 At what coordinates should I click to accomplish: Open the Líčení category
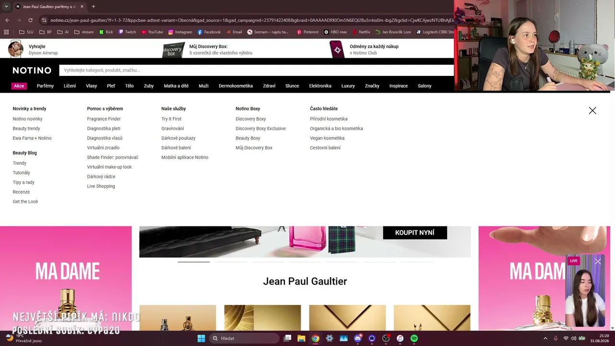[70, 86]
